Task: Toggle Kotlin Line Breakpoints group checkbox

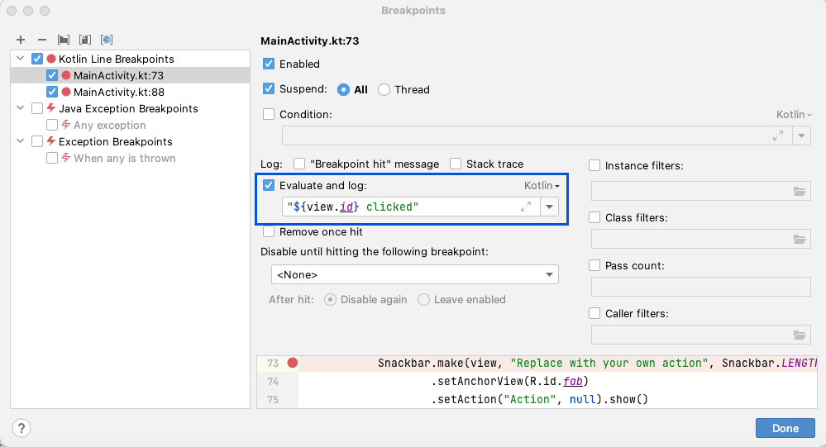Action: [37, 59]
